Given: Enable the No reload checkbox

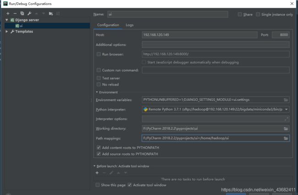Looking at the screenshot, I should click(x=99, y=84).
